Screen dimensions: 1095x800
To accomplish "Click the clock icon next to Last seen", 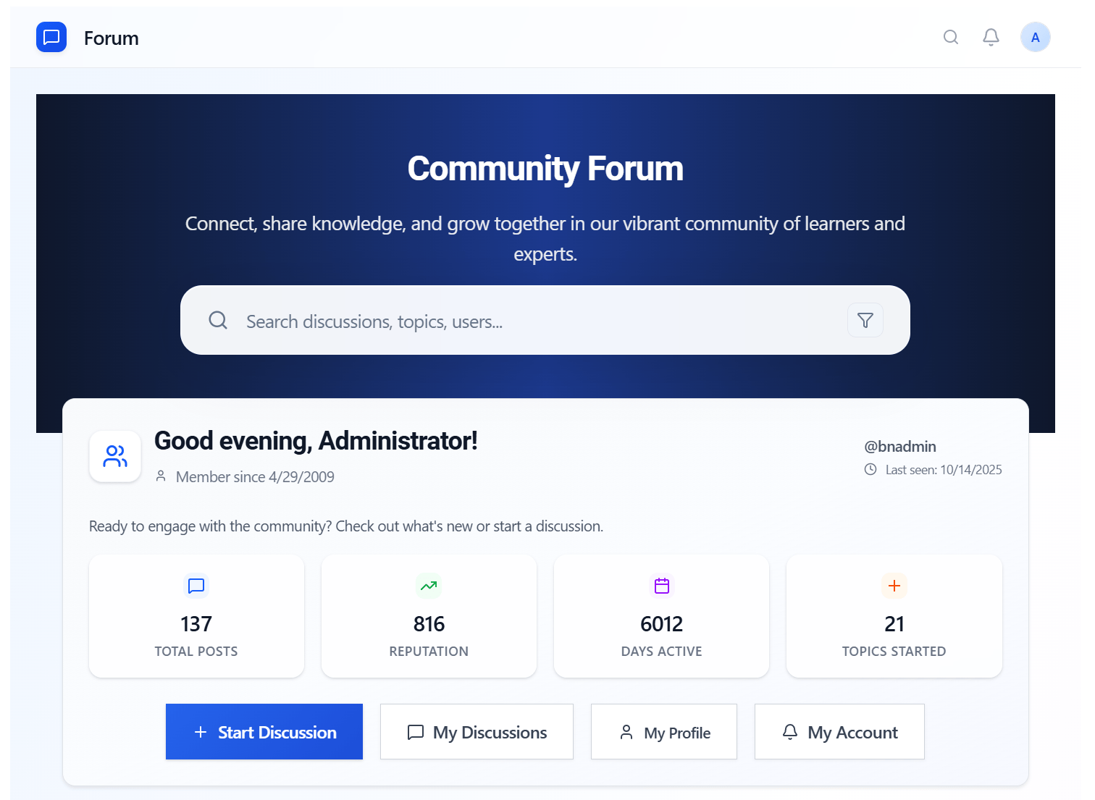I will 870,469.
